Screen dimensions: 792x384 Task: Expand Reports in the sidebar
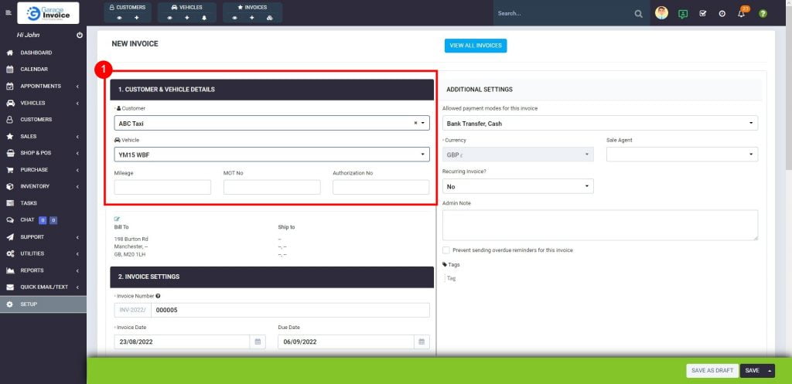43,270
